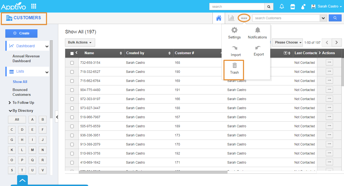344x186 pixels.
Task: Select Import in the dropdown panel
Action: 235,51
